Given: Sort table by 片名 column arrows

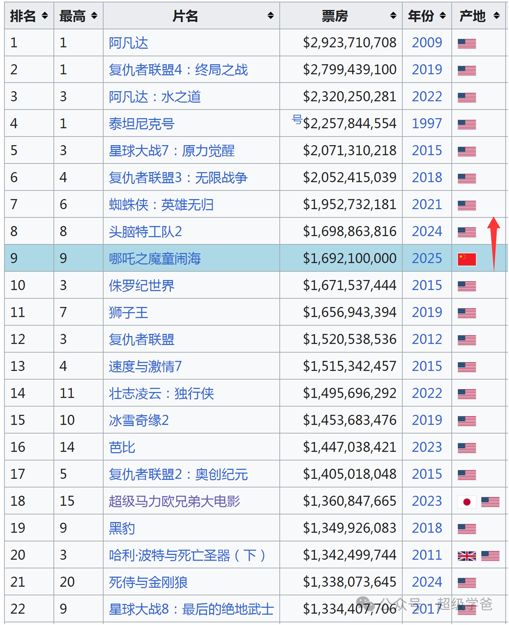Looking at the screenshot, I should point(270,16).
